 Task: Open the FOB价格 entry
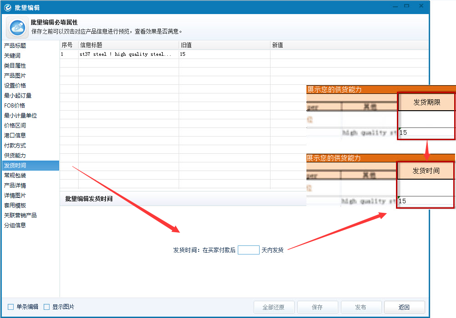(x=15, y=106)
